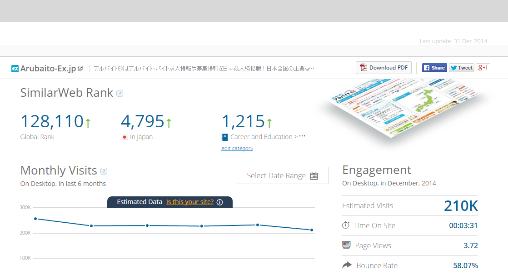Click the Google +1 button
The height and width of the screenshot is (275, 508).
tap(483, 68)
